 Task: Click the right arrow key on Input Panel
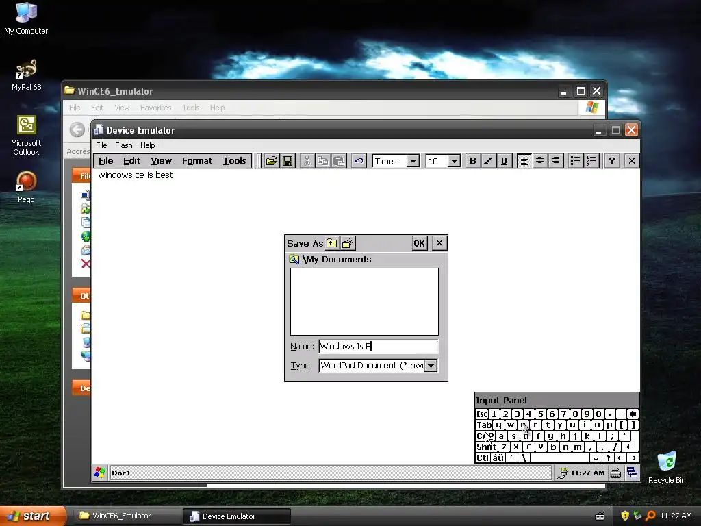pos(633,458)
